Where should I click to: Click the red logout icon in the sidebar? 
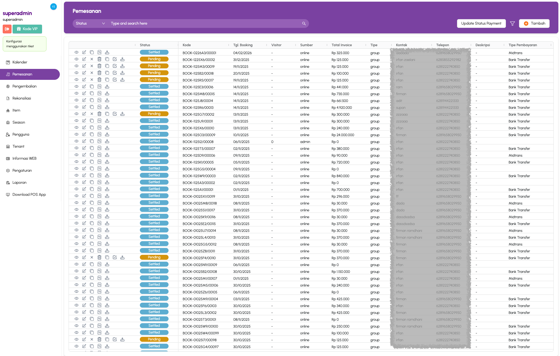[x=7, y=29]
